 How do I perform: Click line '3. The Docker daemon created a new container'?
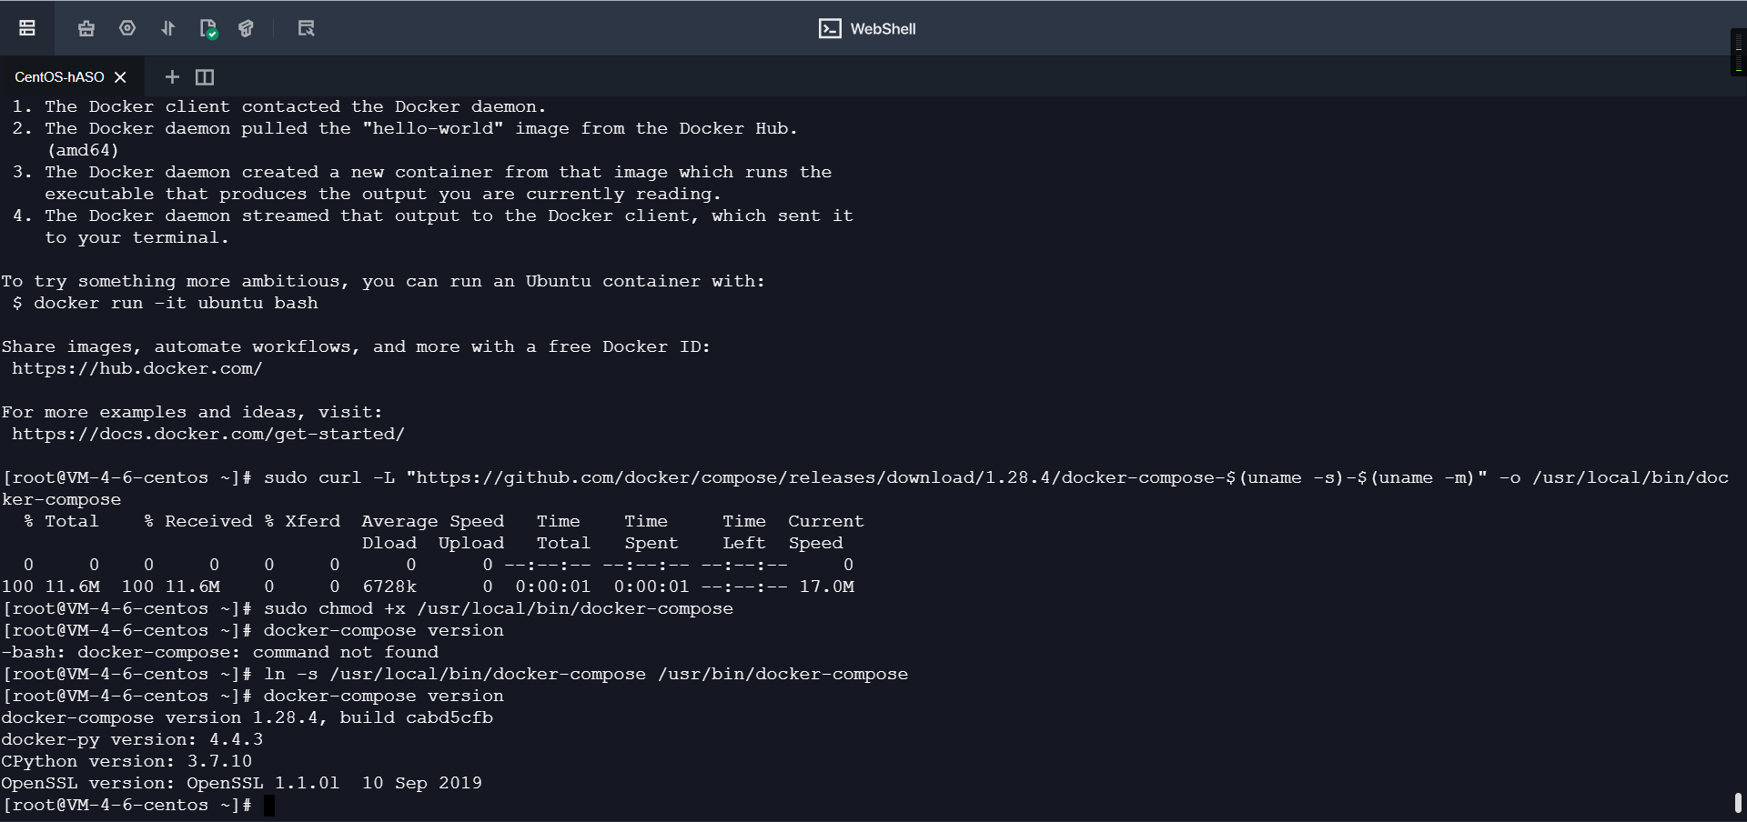tap(422, 172)
